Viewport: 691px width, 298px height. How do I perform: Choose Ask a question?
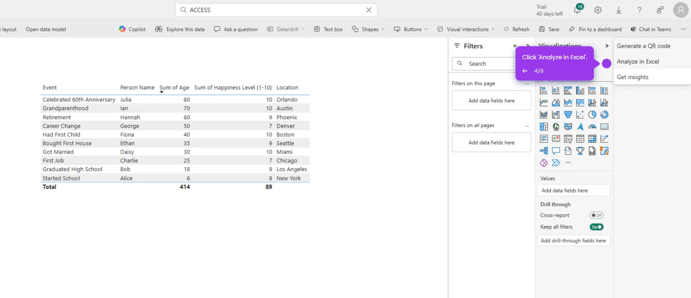point(236,29)
